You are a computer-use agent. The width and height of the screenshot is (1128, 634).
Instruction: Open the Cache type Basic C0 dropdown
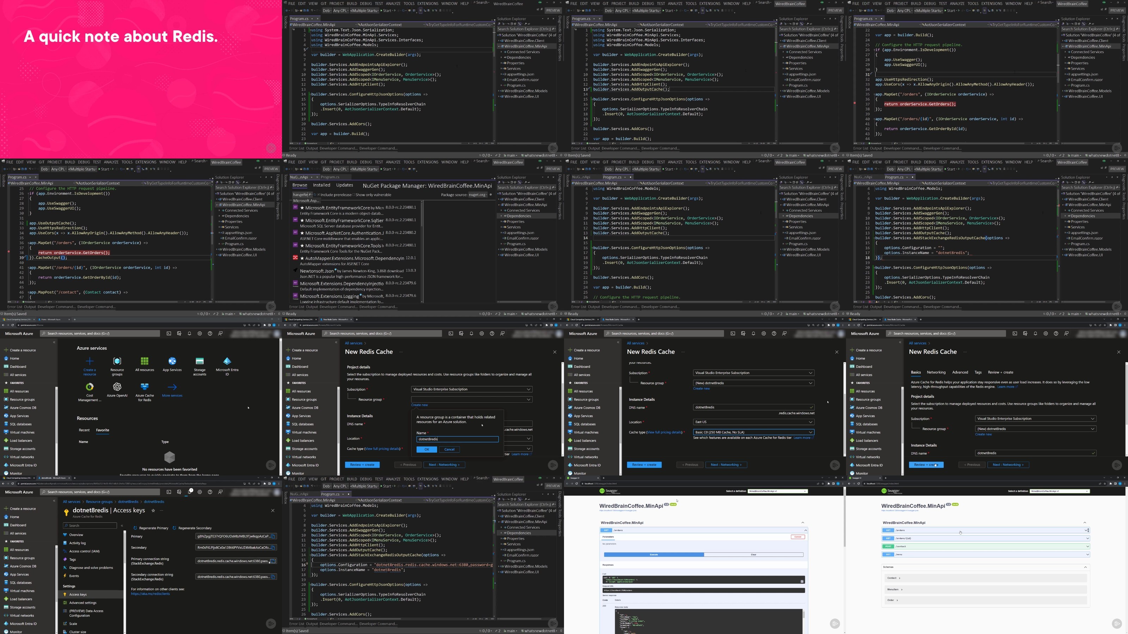pyautogui.click(x=754, y=432)
